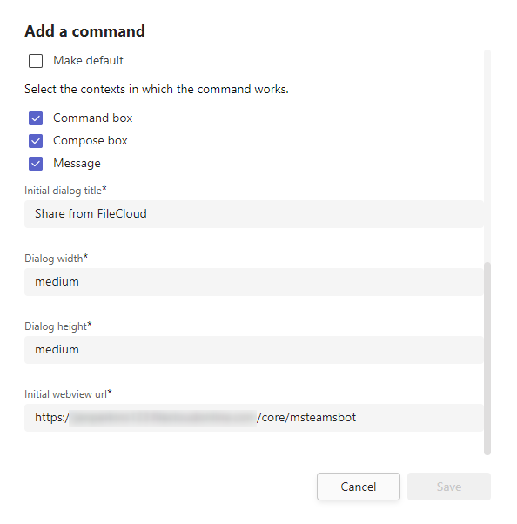Save the new command
Image resolution: width=517 pixels, height=524 pixels.
[x=449, y=487]
